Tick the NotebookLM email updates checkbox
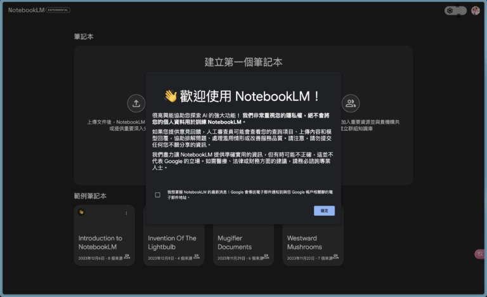487x297 pixels. [158, 195]
